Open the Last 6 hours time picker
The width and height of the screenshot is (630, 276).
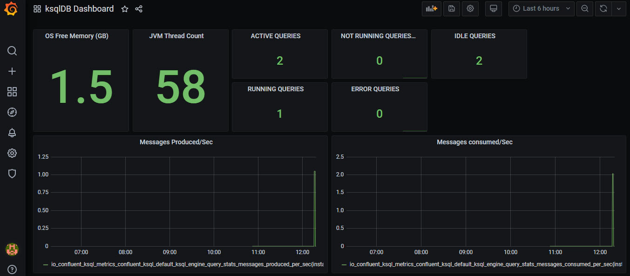(542, 8)
